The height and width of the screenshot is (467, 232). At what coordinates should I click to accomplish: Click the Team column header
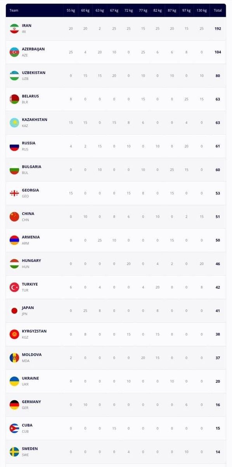(x=14, y=11)
